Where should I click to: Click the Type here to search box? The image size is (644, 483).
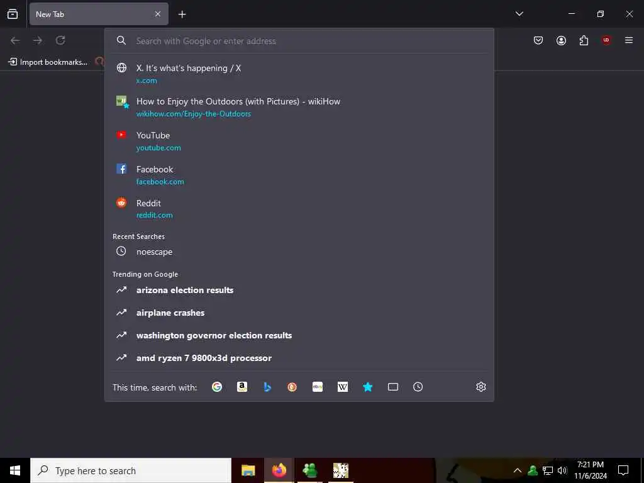pos(131,470)
